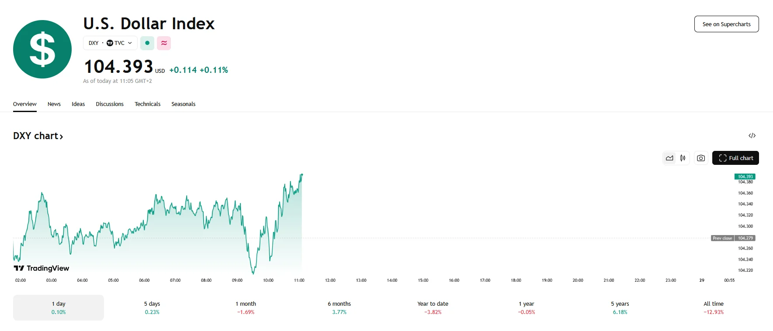Click the green dollar sign logo
The image size is (773, 331).
[x=42, y=49]
